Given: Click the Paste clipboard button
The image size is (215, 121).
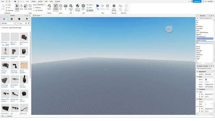Looking at the screenshot, I should click(3, 7).
